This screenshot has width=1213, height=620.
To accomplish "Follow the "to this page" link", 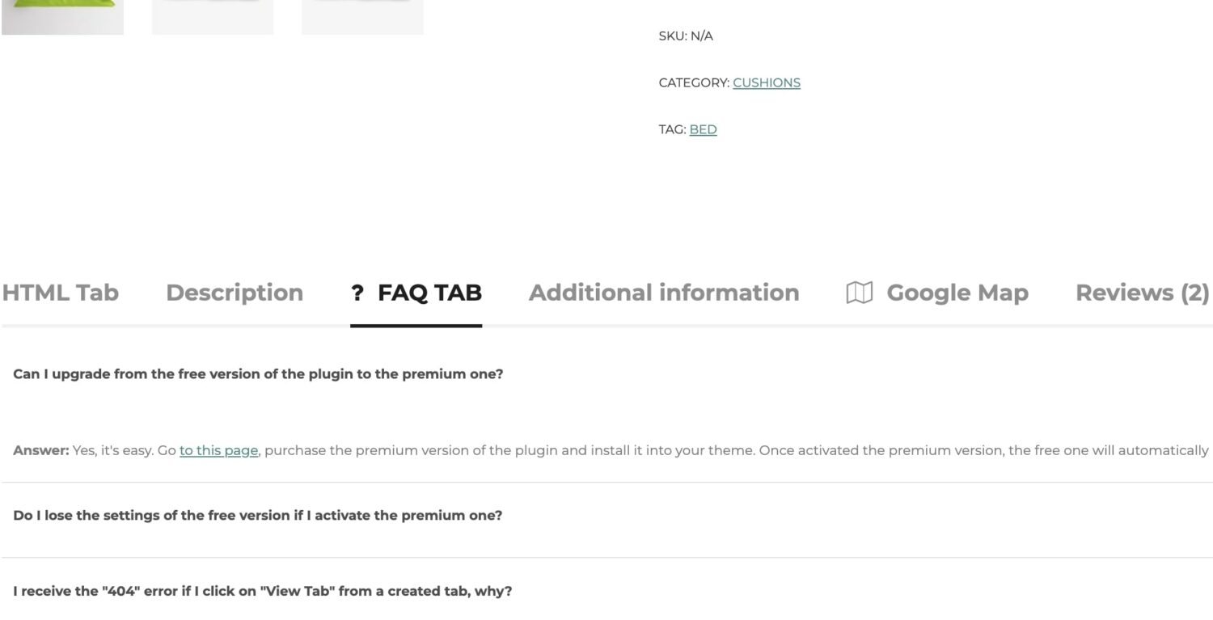I will pyautogui.click(x=218, y=450).
